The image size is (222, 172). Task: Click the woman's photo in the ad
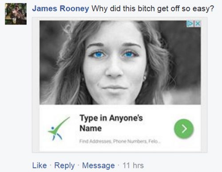[120, 63]
